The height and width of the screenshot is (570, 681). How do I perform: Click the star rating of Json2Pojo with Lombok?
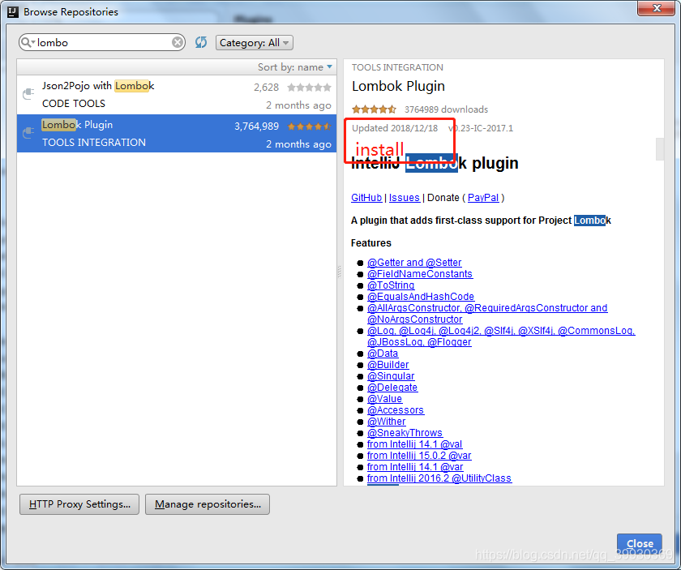309,88
